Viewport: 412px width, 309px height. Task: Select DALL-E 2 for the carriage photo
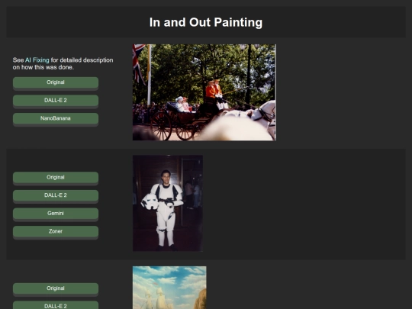56,101
